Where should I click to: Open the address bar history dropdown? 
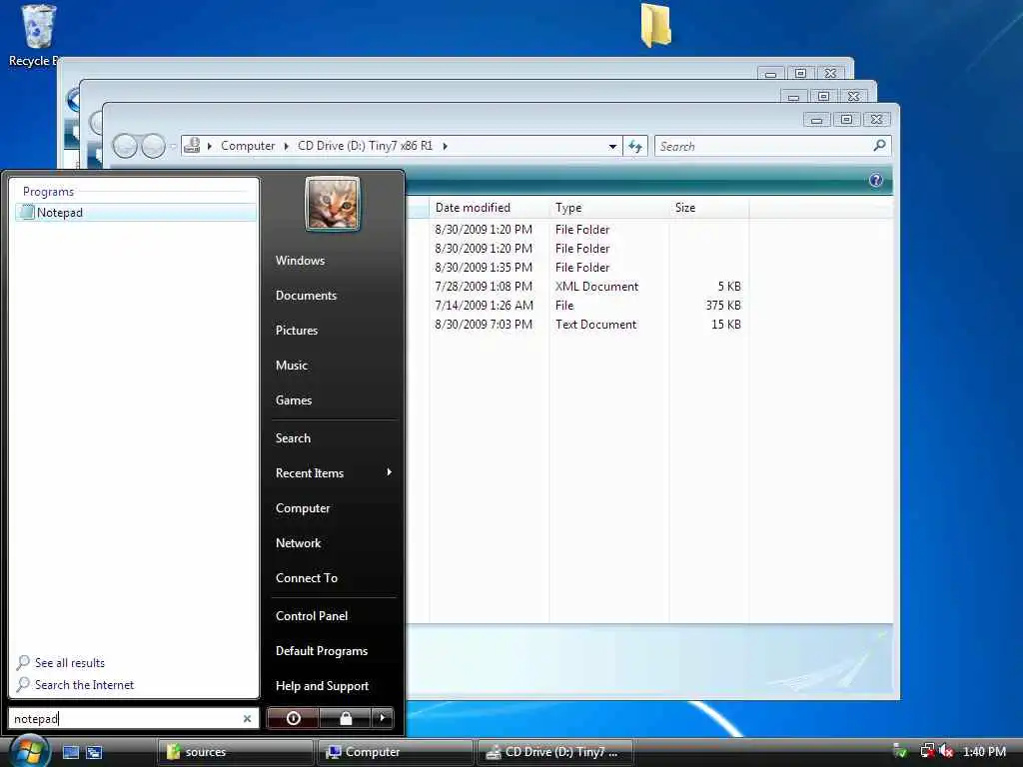pyautogui.click(x=612, y=146)
